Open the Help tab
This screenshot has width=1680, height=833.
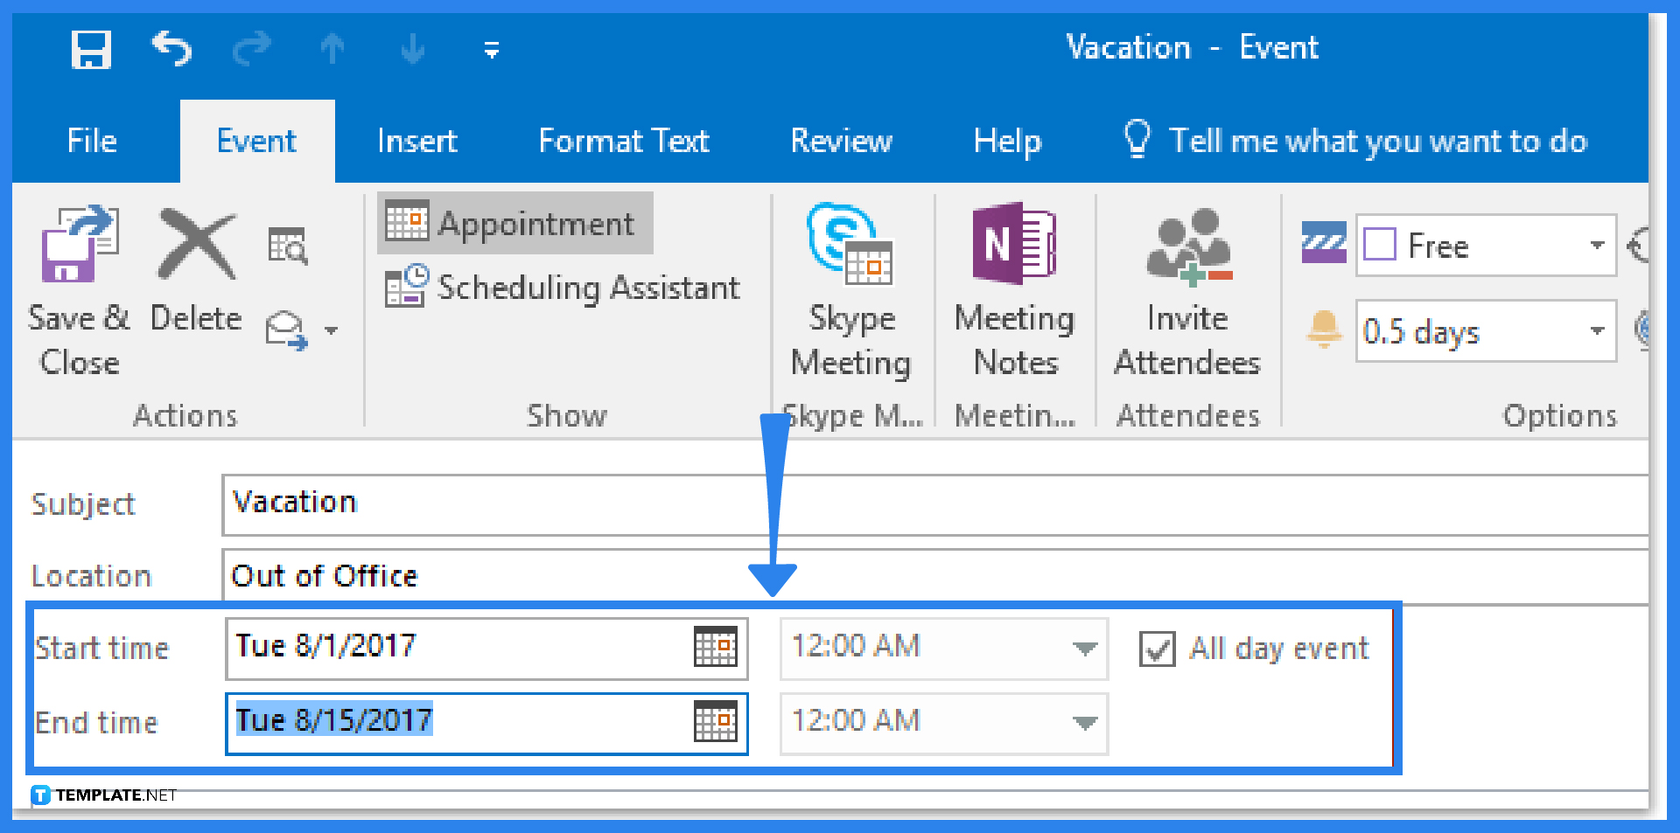1007,141
